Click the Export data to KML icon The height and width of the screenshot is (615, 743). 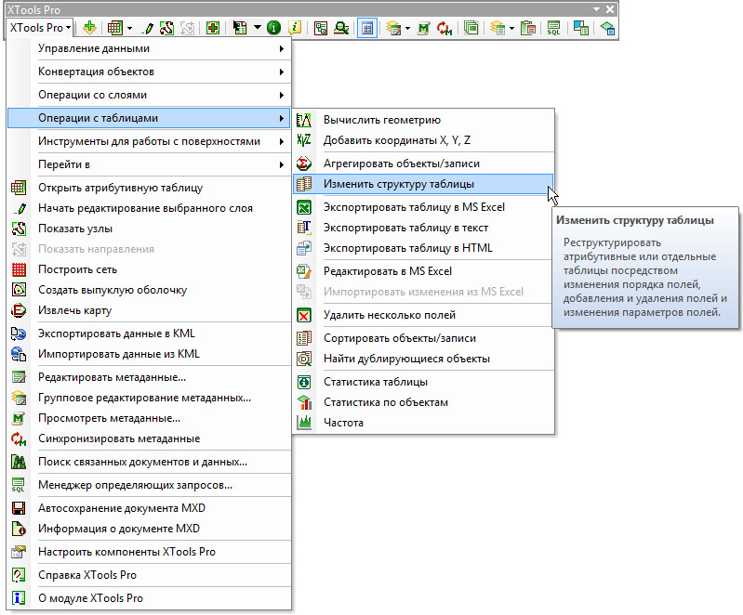pos(18,334)
